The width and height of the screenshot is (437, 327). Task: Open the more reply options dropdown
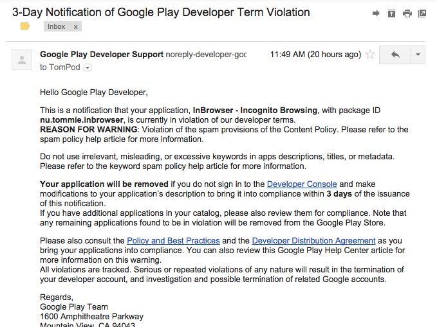point(418,55)
